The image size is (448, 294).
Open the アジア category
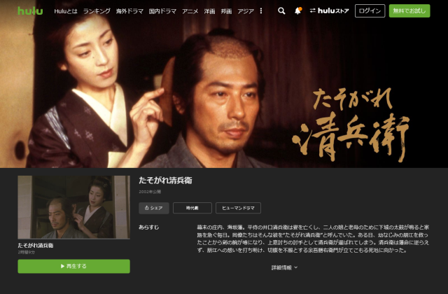(x=246, y=11)
